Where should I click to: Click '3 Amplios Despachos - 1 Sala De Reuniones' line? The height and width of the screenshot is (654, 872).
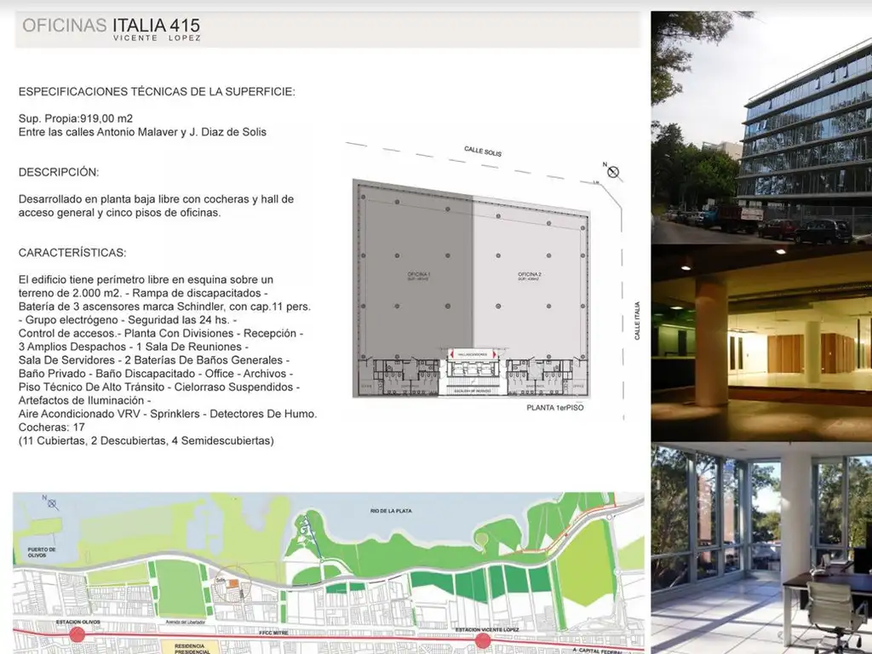pos(134,347)
